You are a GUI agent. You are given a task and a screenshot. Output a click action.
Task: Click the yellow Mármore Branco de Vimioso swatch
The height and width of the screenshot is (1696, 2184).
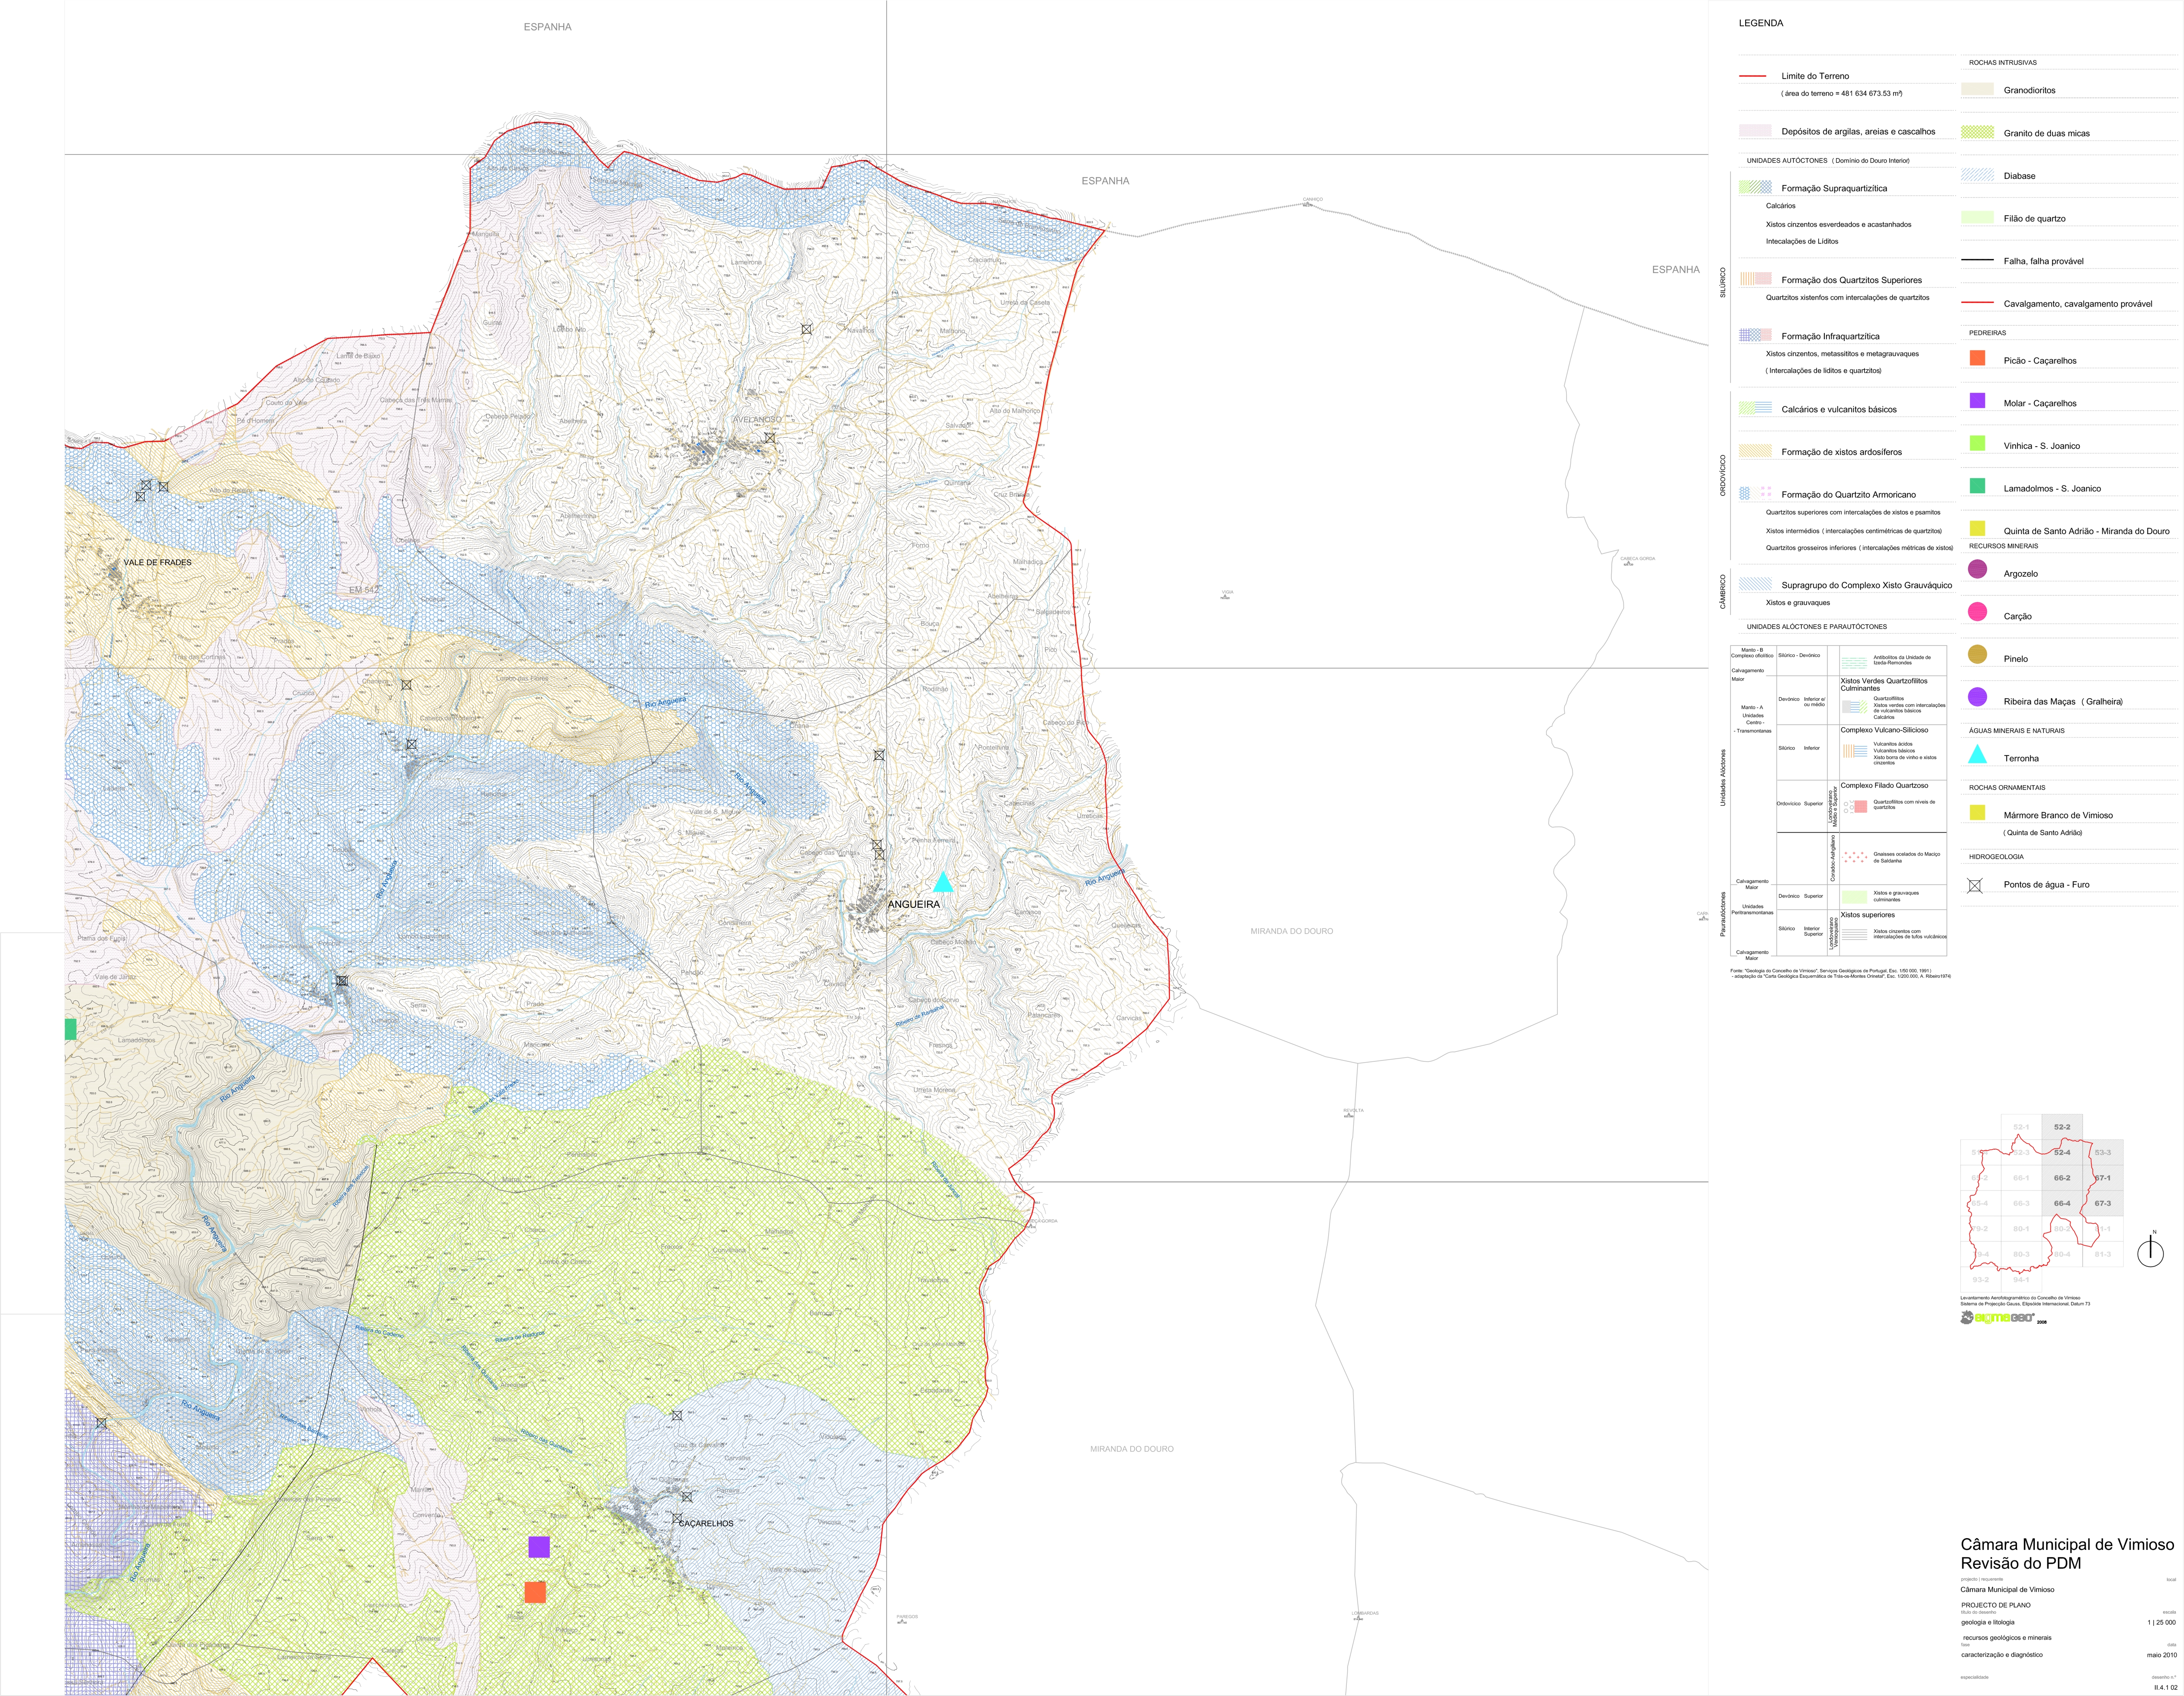tap(1977, 813)
